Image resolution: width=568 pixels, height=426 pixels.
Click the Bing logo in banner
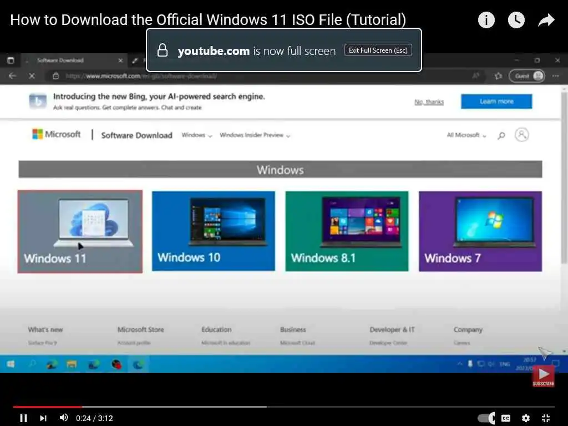38,102
